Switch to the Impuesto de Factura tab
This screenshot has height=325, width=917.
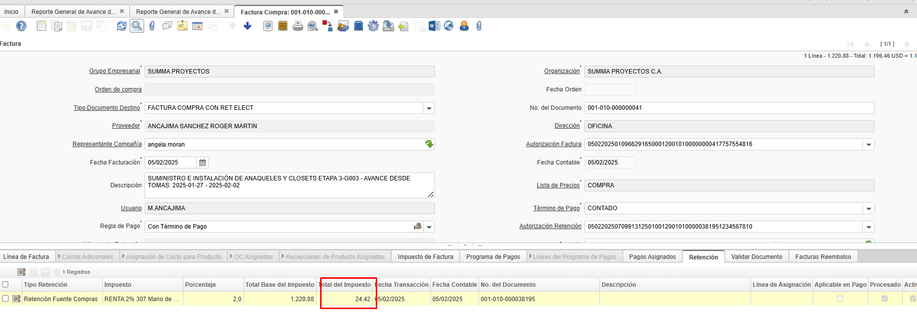coord(425,257)
